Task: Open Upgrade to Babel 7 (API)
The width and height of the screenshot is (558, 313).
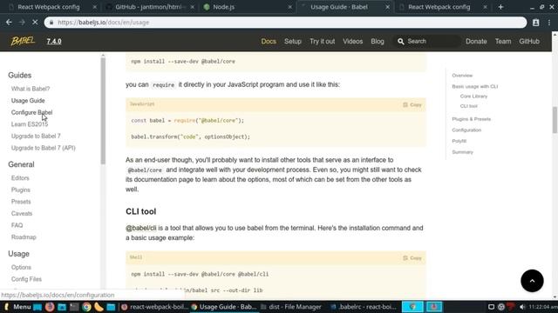Action: click(43, 148)
